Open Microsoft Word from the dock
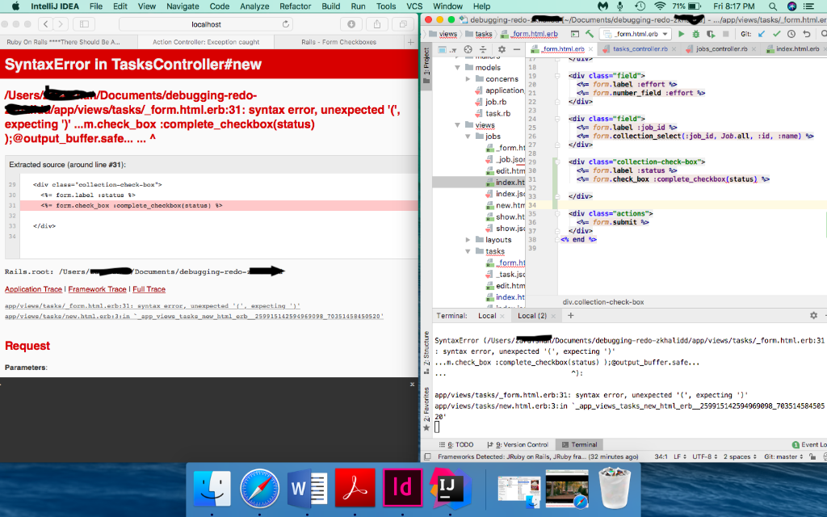Screen dimensions: 827x517 [x=308, y=488]
